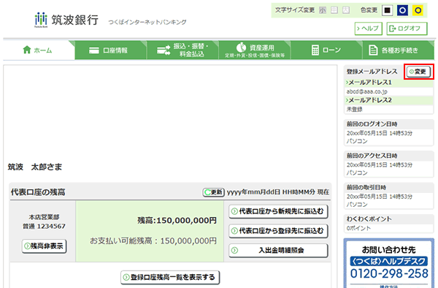Click the 未登録 status under メールアドレス2
Viewport: 438px width, 288px height.
pyautogui.click(x=355, y=110)
